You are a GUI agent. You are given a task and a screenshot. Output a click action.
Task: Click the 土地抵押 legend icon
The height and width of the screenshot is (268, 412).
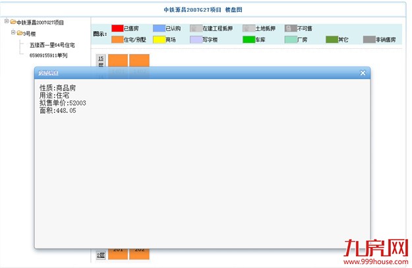pos(249,28)
